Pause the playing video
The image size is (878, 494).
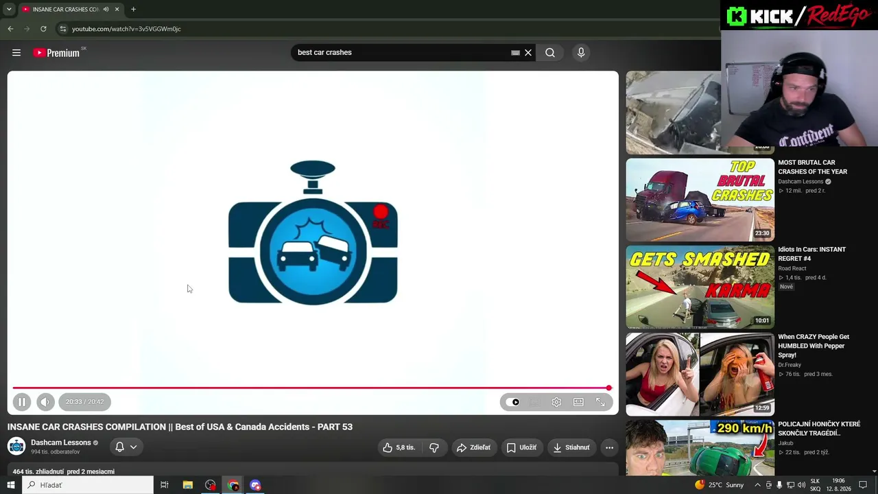21,402
